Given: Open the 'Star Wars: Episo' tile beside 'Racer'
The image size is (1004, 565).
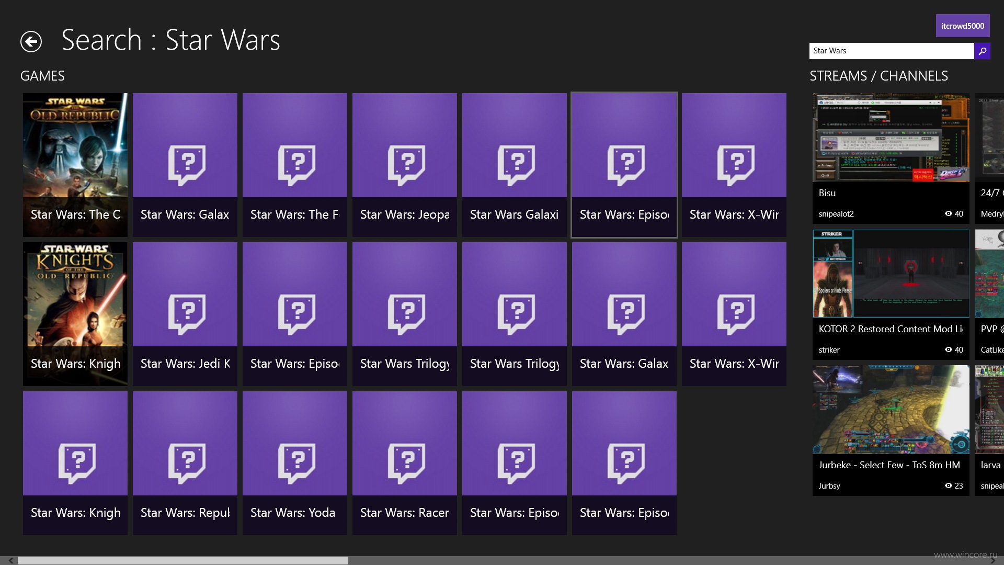Looking at the screenshot, I should coord(515,463).
